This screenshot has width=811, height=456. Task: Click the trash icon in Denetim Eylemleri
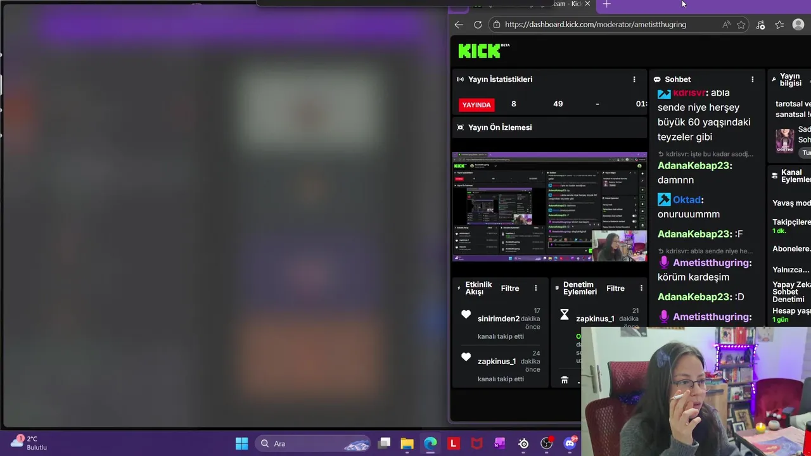[565, 380]
